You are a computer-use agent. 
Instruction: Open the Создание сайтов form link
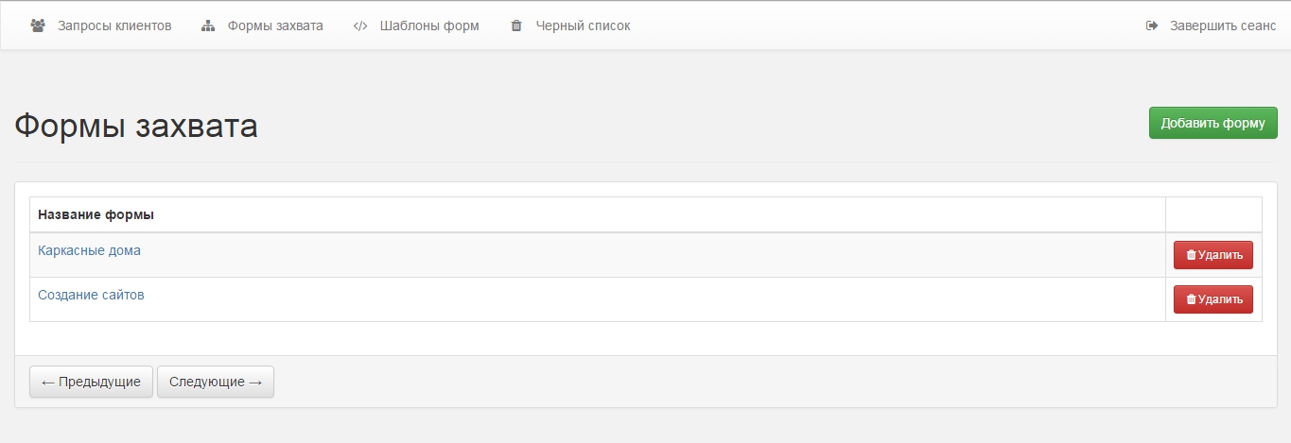91,295
